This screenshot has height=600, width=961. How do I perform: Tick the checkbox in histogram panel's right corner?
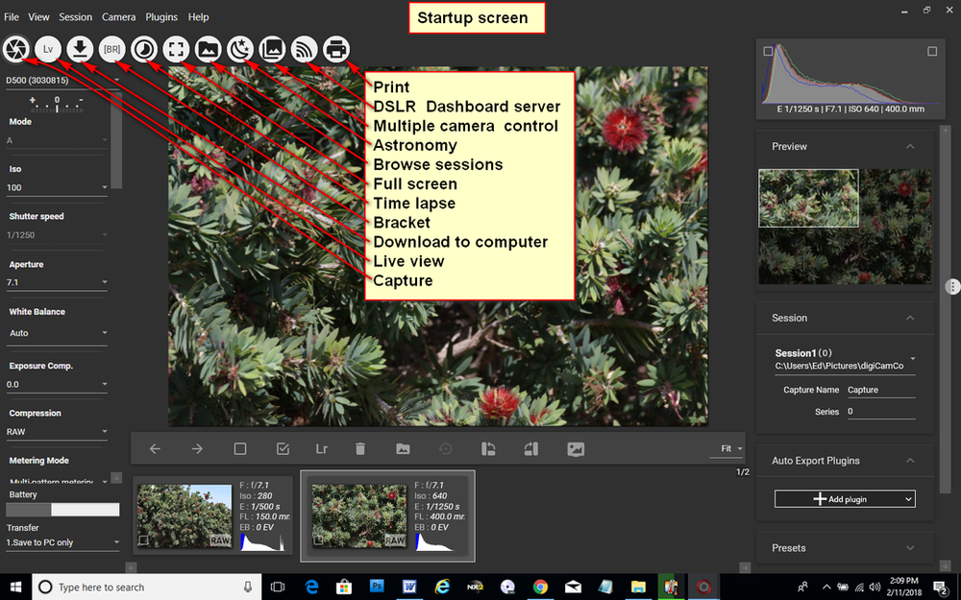[x=933, y=51]
